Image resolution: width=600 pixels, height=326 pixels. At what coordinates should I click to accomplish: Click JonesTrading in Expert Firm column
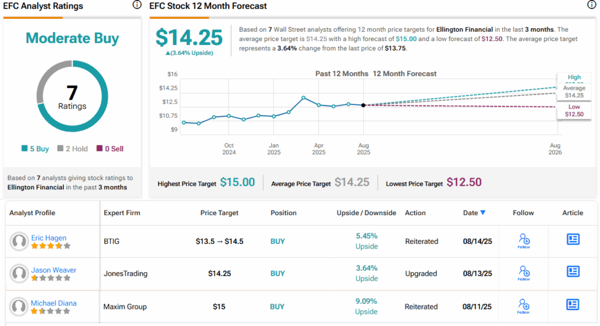[x=125, y=273]
